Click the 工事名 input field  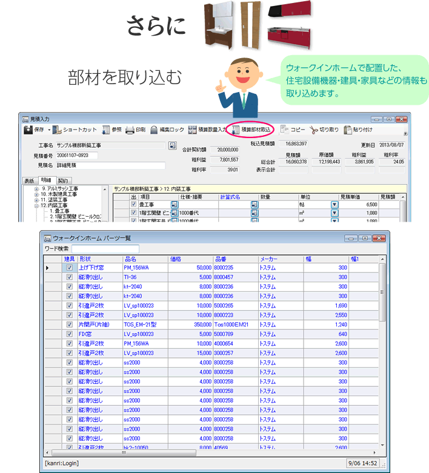(x=110, y=145)
